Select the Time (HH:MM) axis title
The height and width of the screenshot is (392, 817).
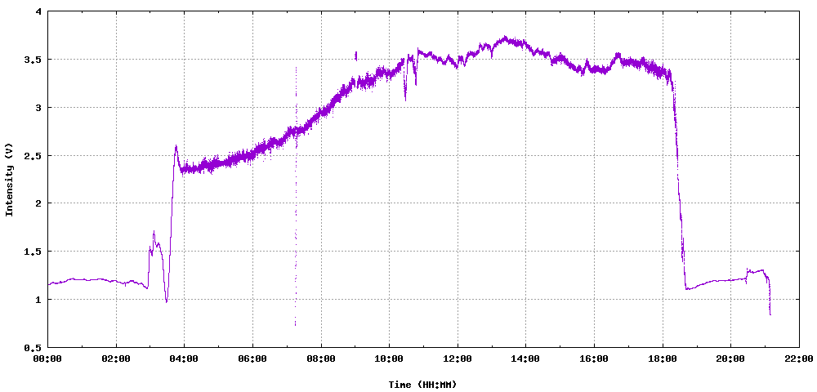422,384
